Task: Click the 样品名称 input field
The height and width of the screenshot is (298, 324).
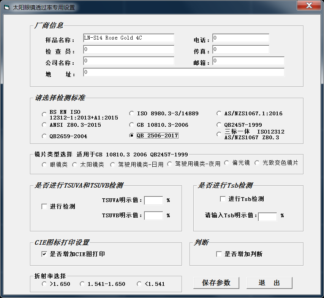Action: tap(128, 38)
